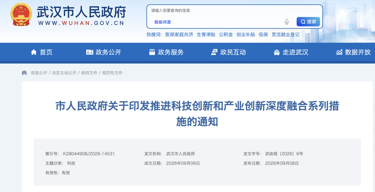This screenshot has height=192, width=375.
Task: Select hot search term 生育津贴
Action: tap(206, 34)
